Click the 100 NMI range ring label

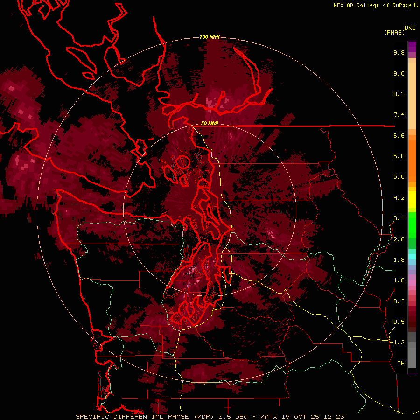pyautogui.click(x=210, y=37)
